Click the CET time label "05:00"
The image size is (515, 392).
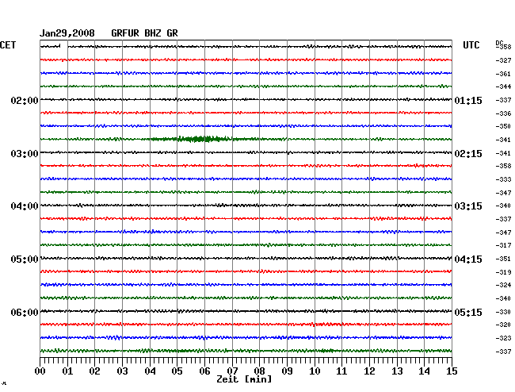pyautogui.click(x=25, y=259)
